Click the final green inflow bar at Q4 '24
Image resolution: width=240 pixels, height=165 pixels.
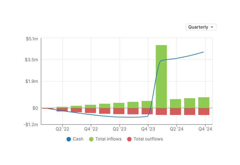(x=204, y=103)
